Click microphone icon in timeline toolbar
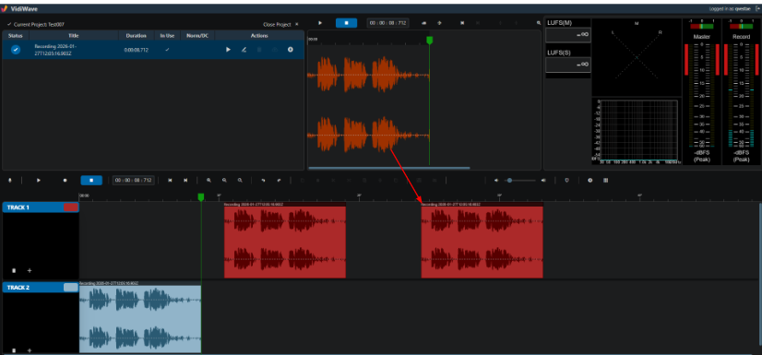The width and height of the screenshot is (762, 355). pyautogui.click(x=9, y=180)
